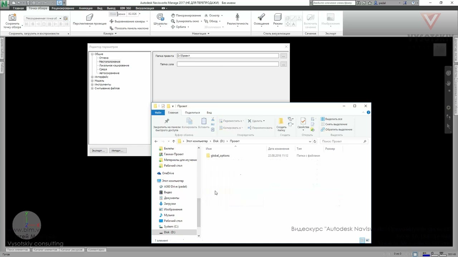Image resolution: width=458 pixels, height=257 pixels.
Task: Click the Look Around (Осмотр) tool
Action: (214, 15)
